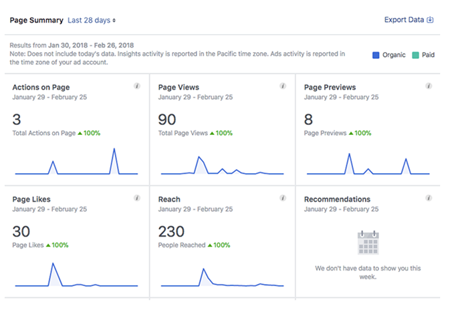Click the Reach card title
The image size is (468, 310).
[170, 199]
